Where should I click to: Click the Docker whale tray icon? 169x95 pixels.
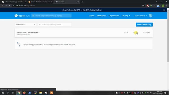119,93
